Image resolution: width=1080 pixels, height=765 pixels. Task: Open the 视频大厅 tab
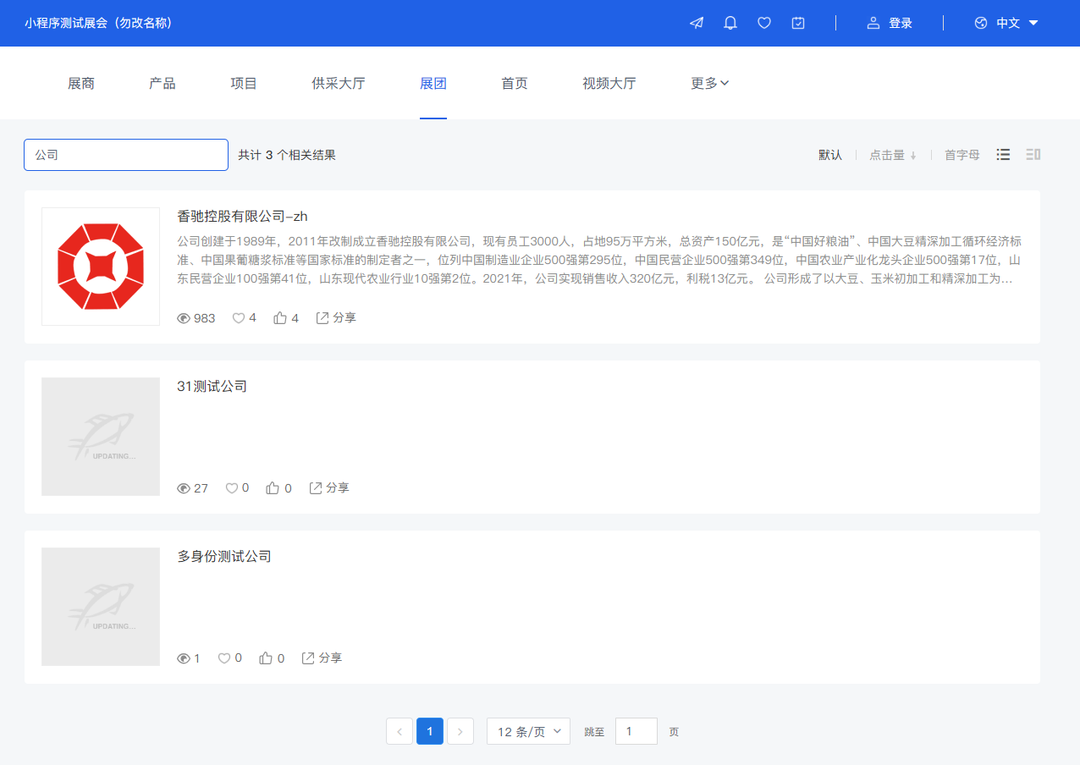609,83
